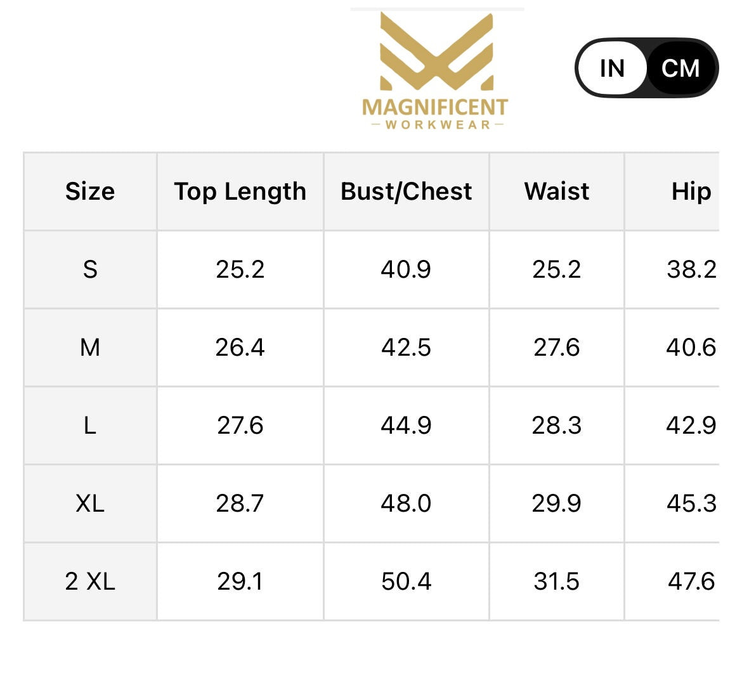
Task: Select the XL size row label
Action: click(x=90, y=503)
